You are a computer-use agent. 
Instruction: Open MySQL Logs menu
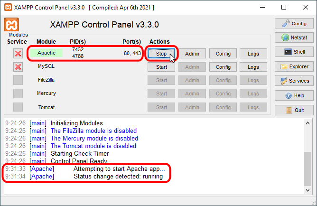253,67
